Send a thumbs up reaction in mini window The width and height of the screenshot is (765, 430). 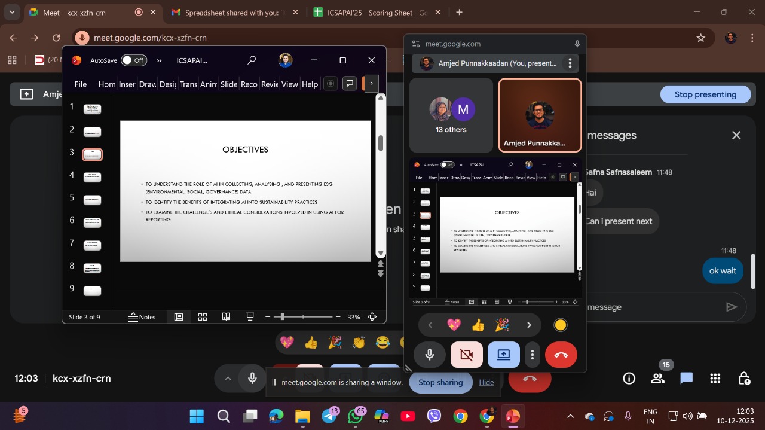point(478,325)
